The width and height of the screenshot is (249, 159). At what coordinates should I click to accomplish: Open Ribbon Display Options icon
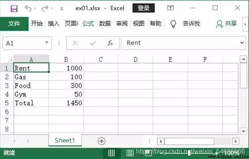point(171,8)
